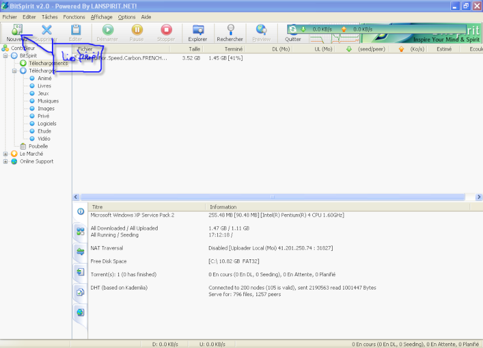
Task: Expand the Le Marché node
Action: click(x=5, y=154)
